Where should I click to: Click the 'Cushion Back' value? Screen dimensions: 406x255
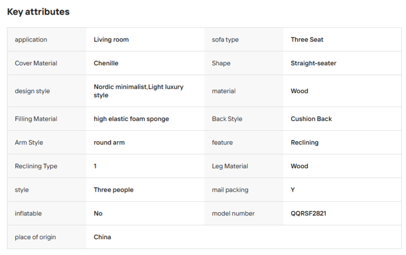(311, 119)
